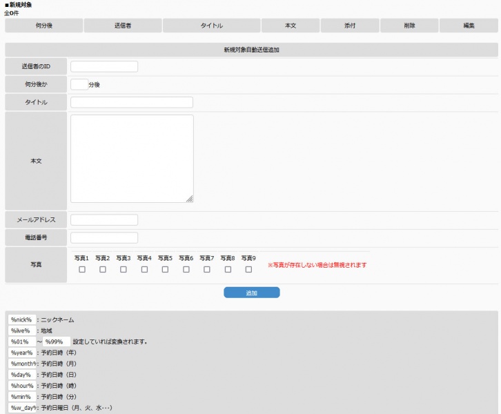Click the %99% placeholder field
Viewport: 501px width, 414px height.
click(57, 342)
